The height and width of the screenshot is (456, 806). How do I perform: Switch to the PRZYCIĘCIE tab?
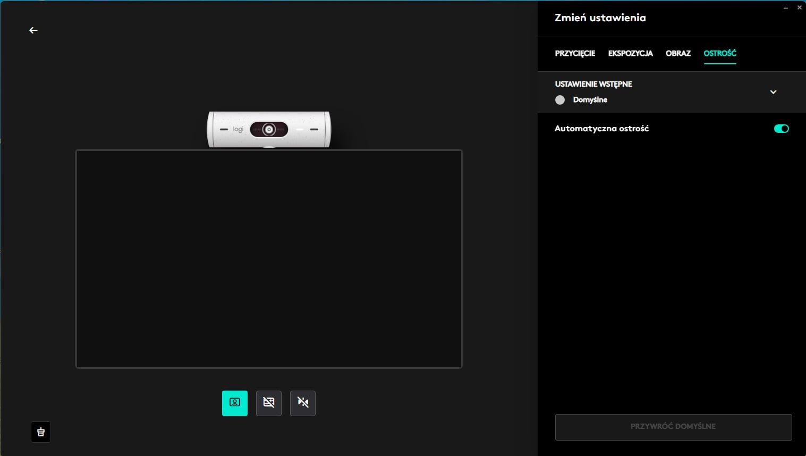(575, 53)
